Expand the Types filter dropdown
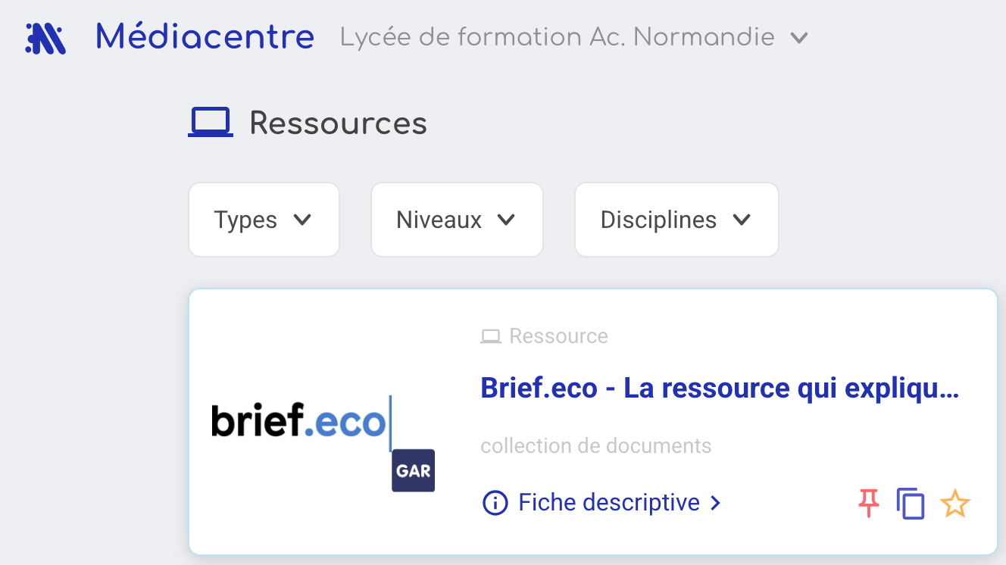Image resolution: width=1006 pixels, height=565 pixels. (x=263, y=220)
